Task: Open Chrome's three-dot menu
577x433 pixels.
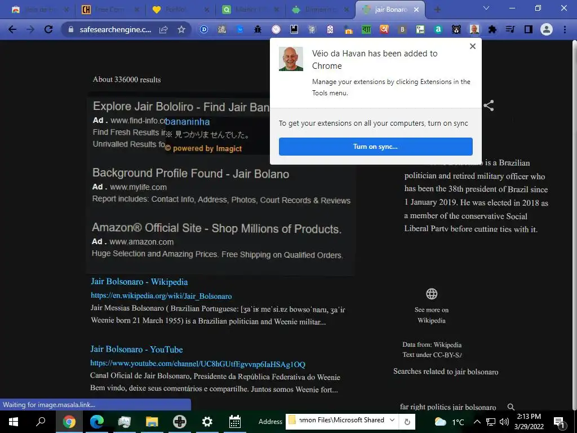Action: pos(565,29)
